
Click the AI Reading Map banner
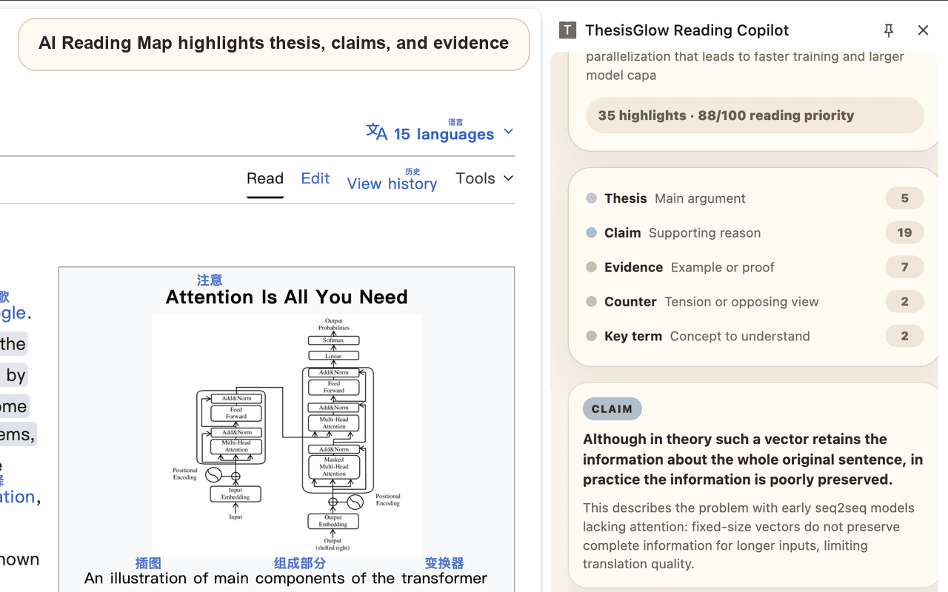coord(274,44)
